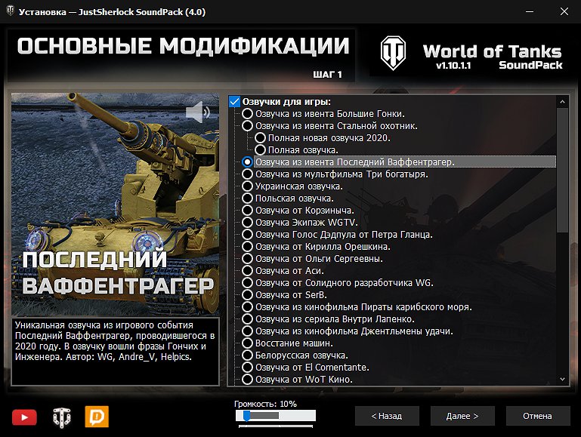The image size is (581, 437).
Task: Choose the "Полная озвучка." radio option
Action: 260,150
